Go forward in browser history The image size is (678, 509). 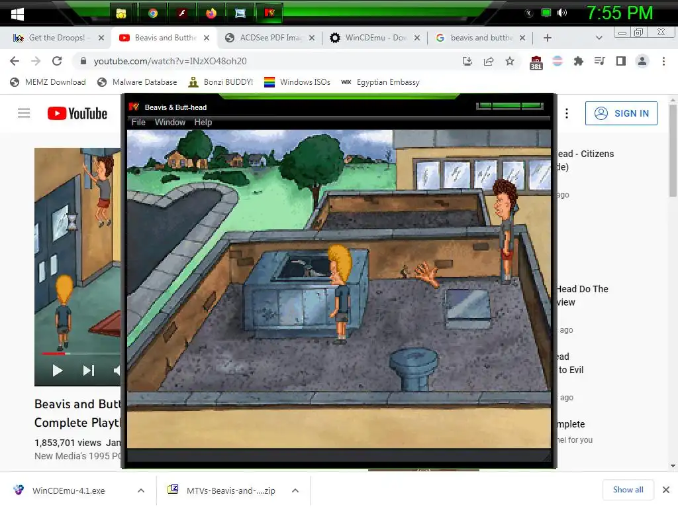coord(36,61)
